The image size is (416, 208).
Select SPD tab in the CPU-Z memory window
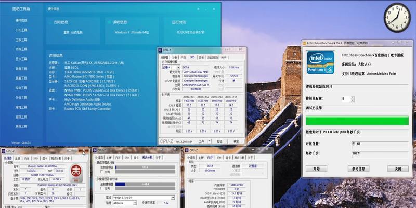[219, 158]
